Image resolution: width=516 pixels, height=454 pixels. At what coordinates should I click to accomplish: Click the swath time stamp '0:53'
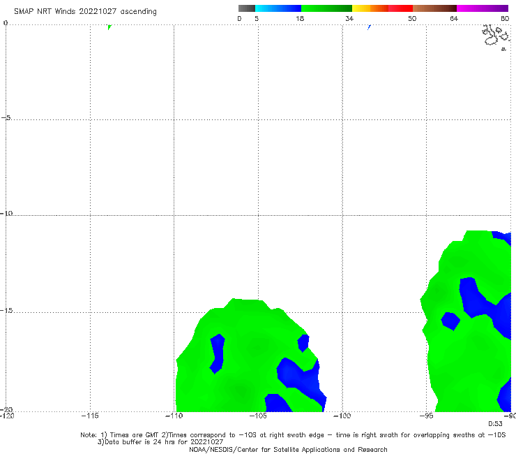click(x=495, y=424)
